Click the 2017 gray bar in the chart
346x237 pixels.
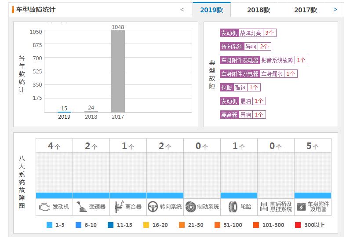[x=118, y=71]
